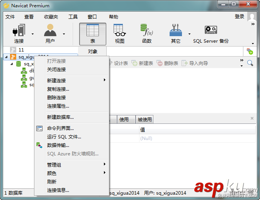Open the SQL Server 备份 toolbar icon
The width and height of the screenshot is (260, 200).
(211, 34)
